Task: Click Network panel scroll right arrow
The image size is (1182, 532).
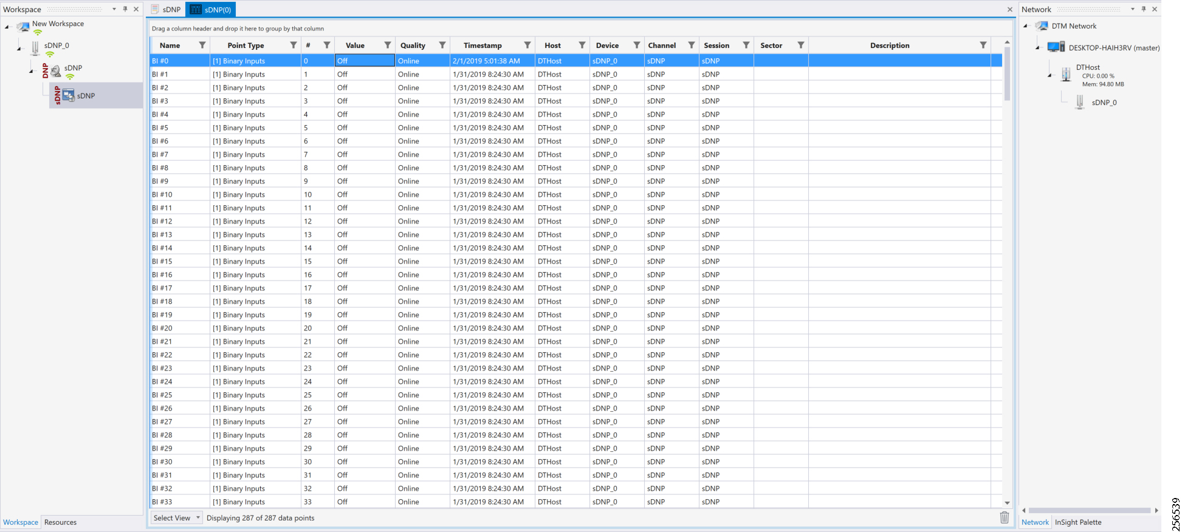Action: tap(1156, 510)
